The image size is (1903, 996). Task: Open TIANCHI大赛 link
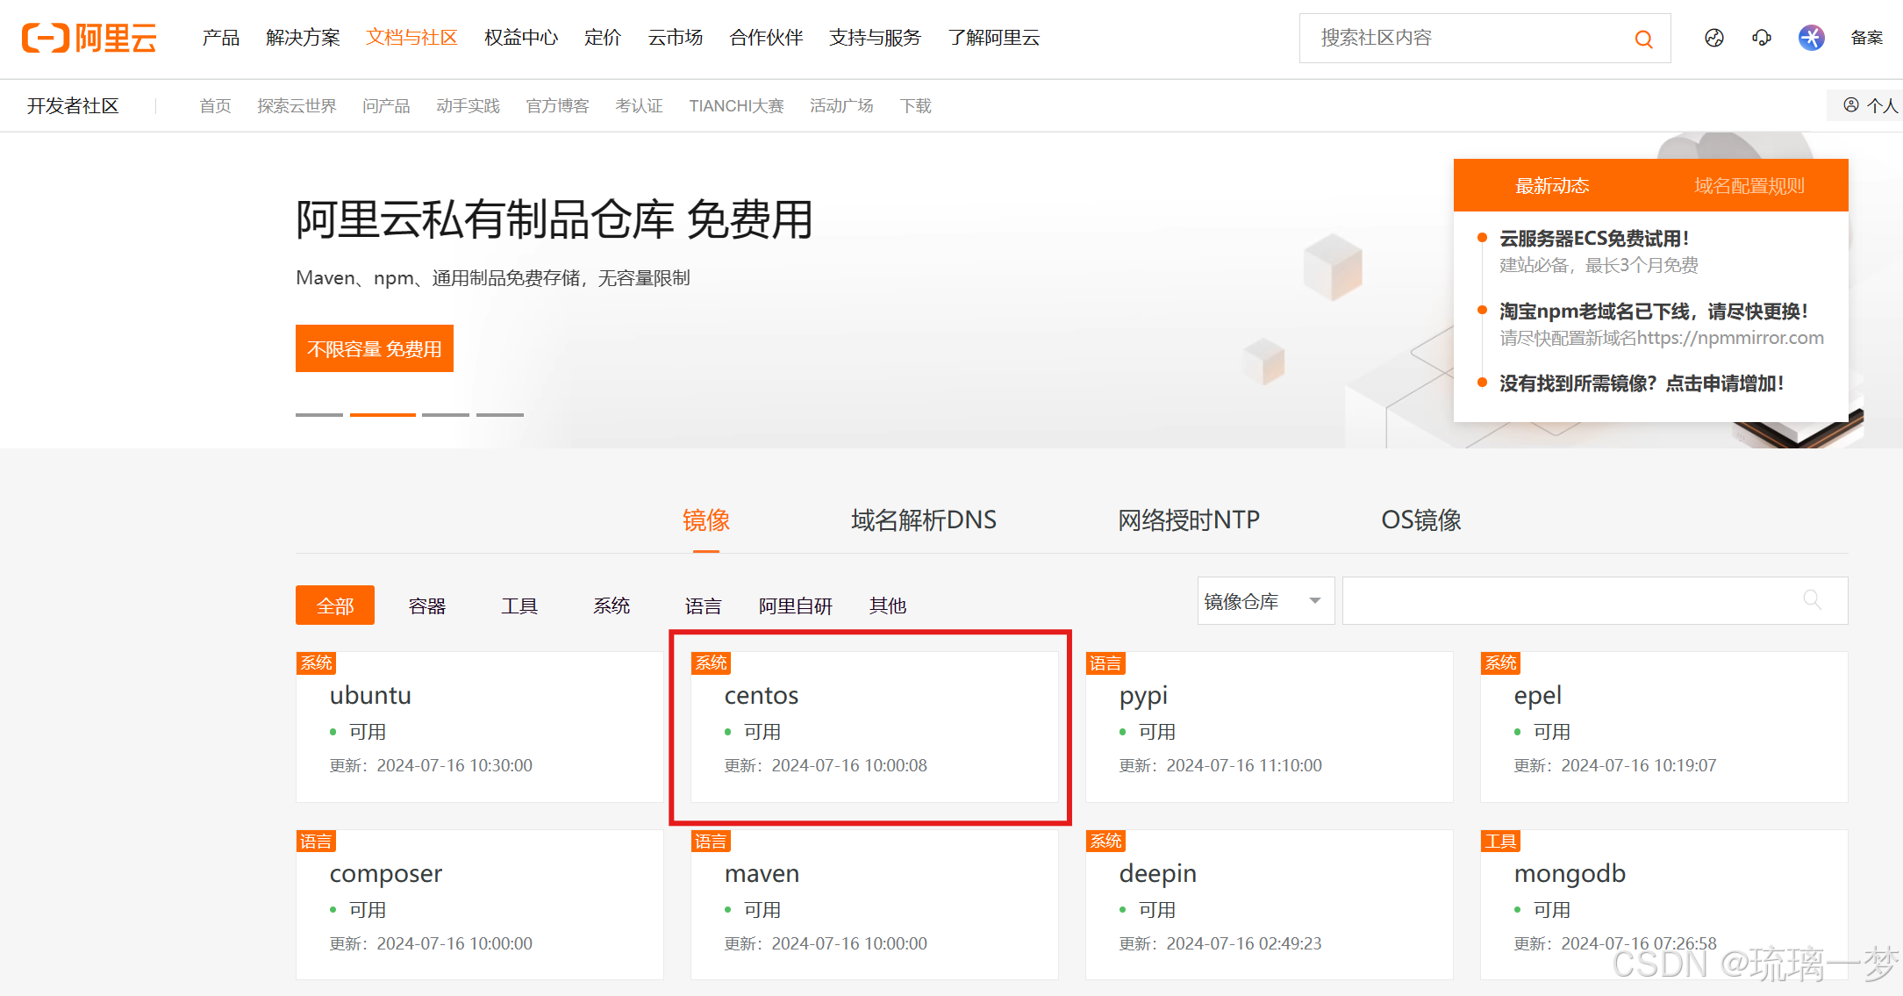tap(736, 106)
